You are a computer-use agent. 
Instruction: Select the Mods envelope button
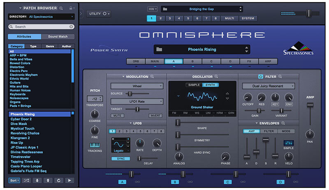tap(286, 131)
